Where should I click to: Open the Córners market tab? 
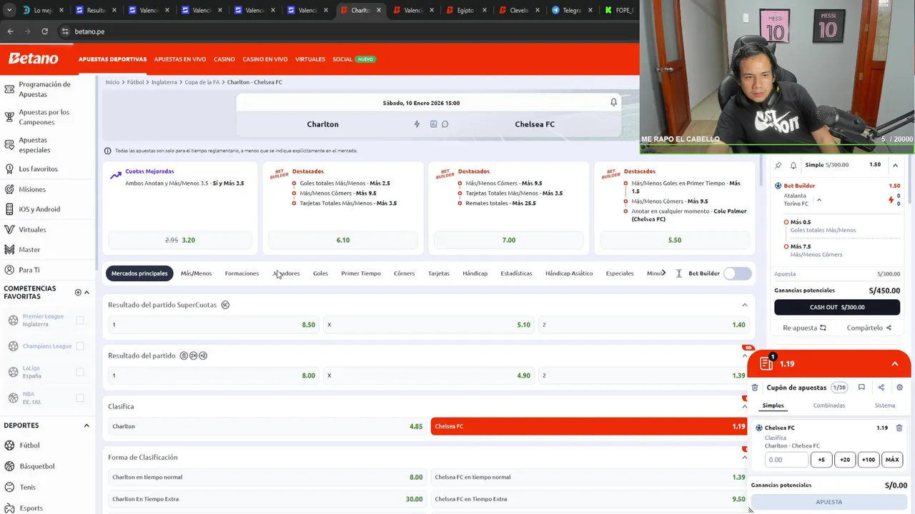coord(404,273)
